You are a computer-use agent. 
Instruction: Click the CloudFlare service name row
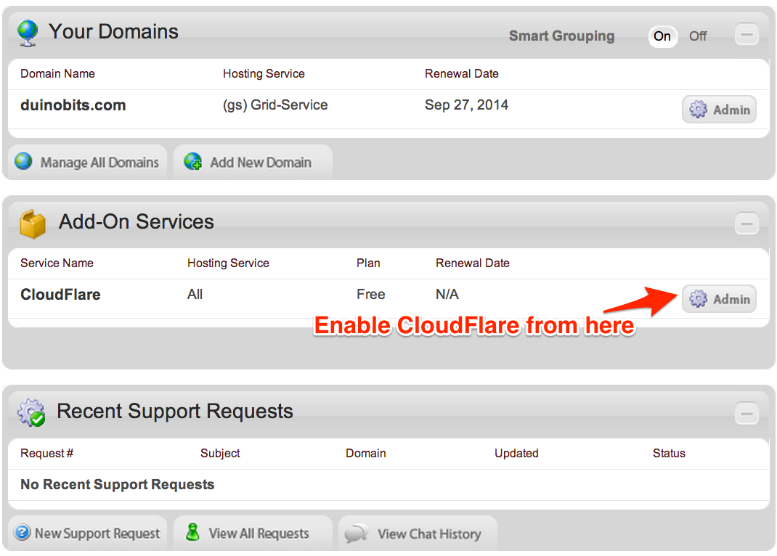tap(60, 295)
